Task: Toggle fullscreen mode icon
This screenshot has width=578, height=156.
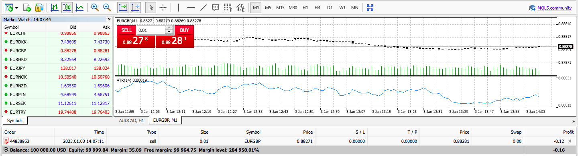Action: click(x=370, y=7)
